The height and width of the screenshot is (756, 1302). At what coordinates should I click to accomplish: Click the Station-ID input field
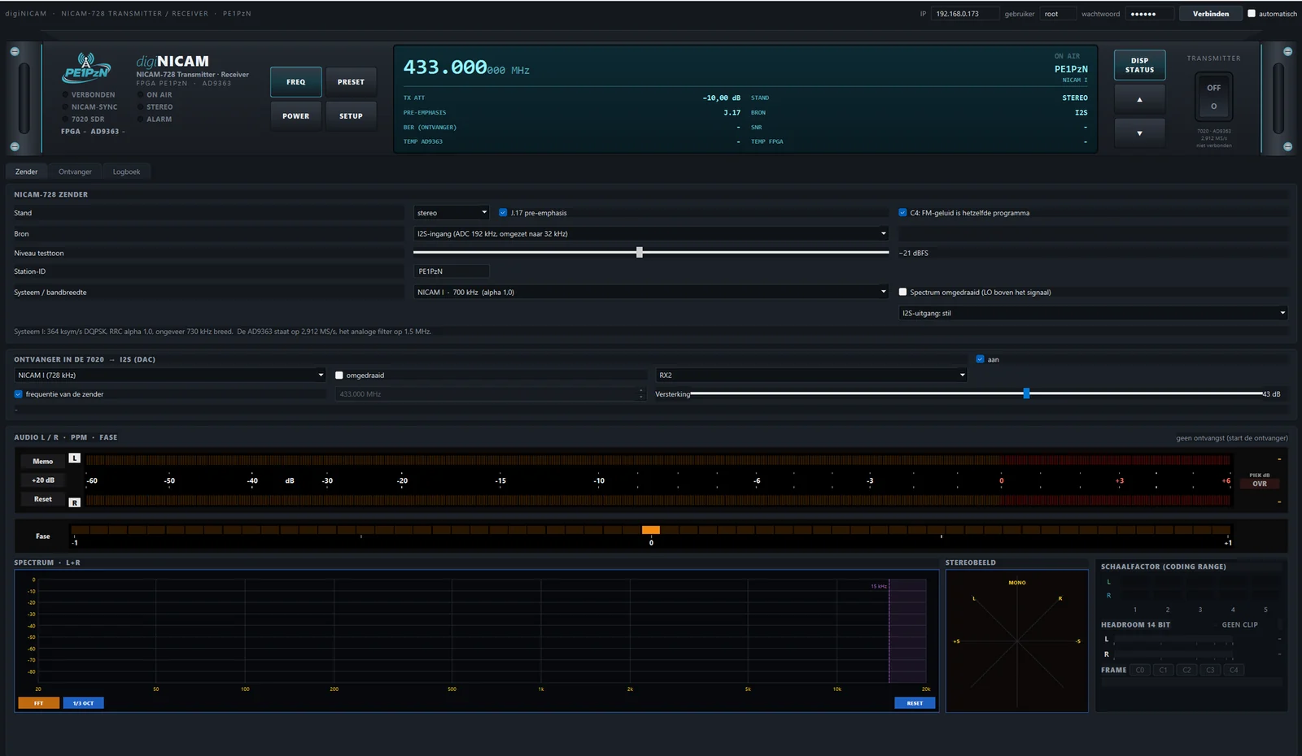(x=452, y=272)
